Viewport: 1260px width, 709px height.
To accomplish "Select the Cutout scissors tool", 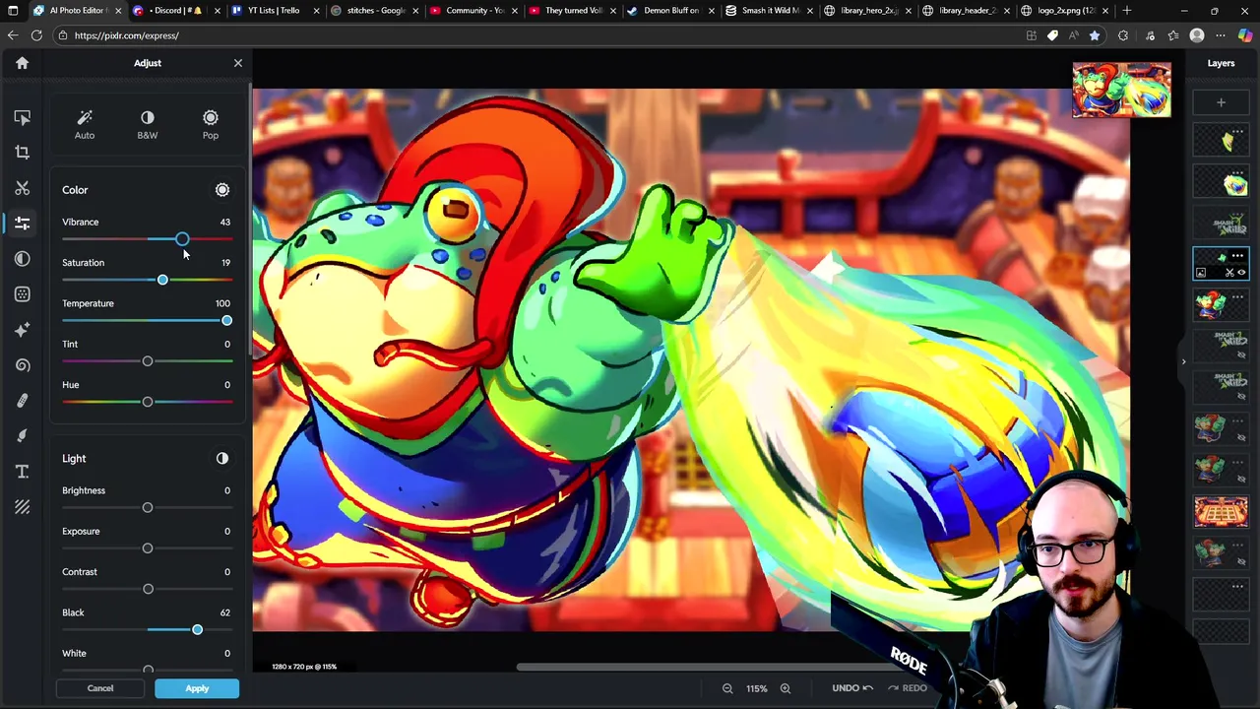I will tap(22, 188).
